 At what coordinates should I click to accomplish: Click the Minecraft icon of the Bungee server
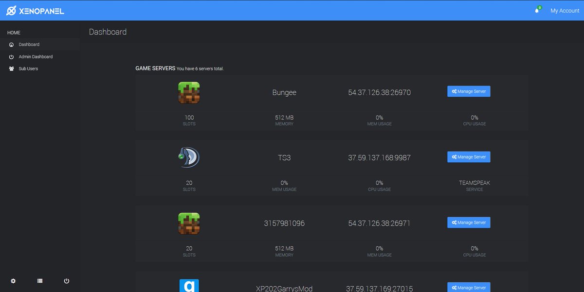pyautogui.click(x=189, y=92)
